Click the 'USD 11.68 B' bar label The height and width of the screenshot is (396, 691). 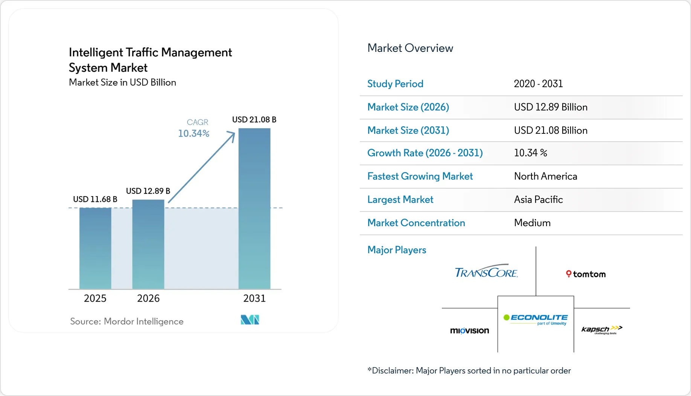(95, 199)
